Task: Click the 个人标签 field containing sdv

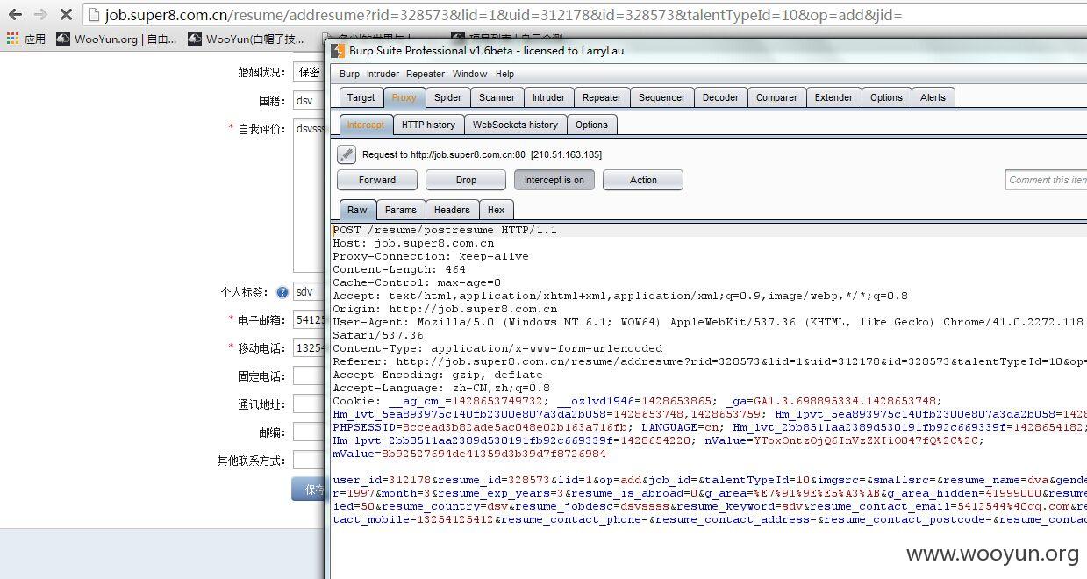Action: tap(309, 292)
